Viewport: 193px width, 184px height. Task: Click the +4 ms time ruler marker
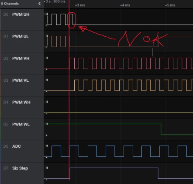[125, 5]
